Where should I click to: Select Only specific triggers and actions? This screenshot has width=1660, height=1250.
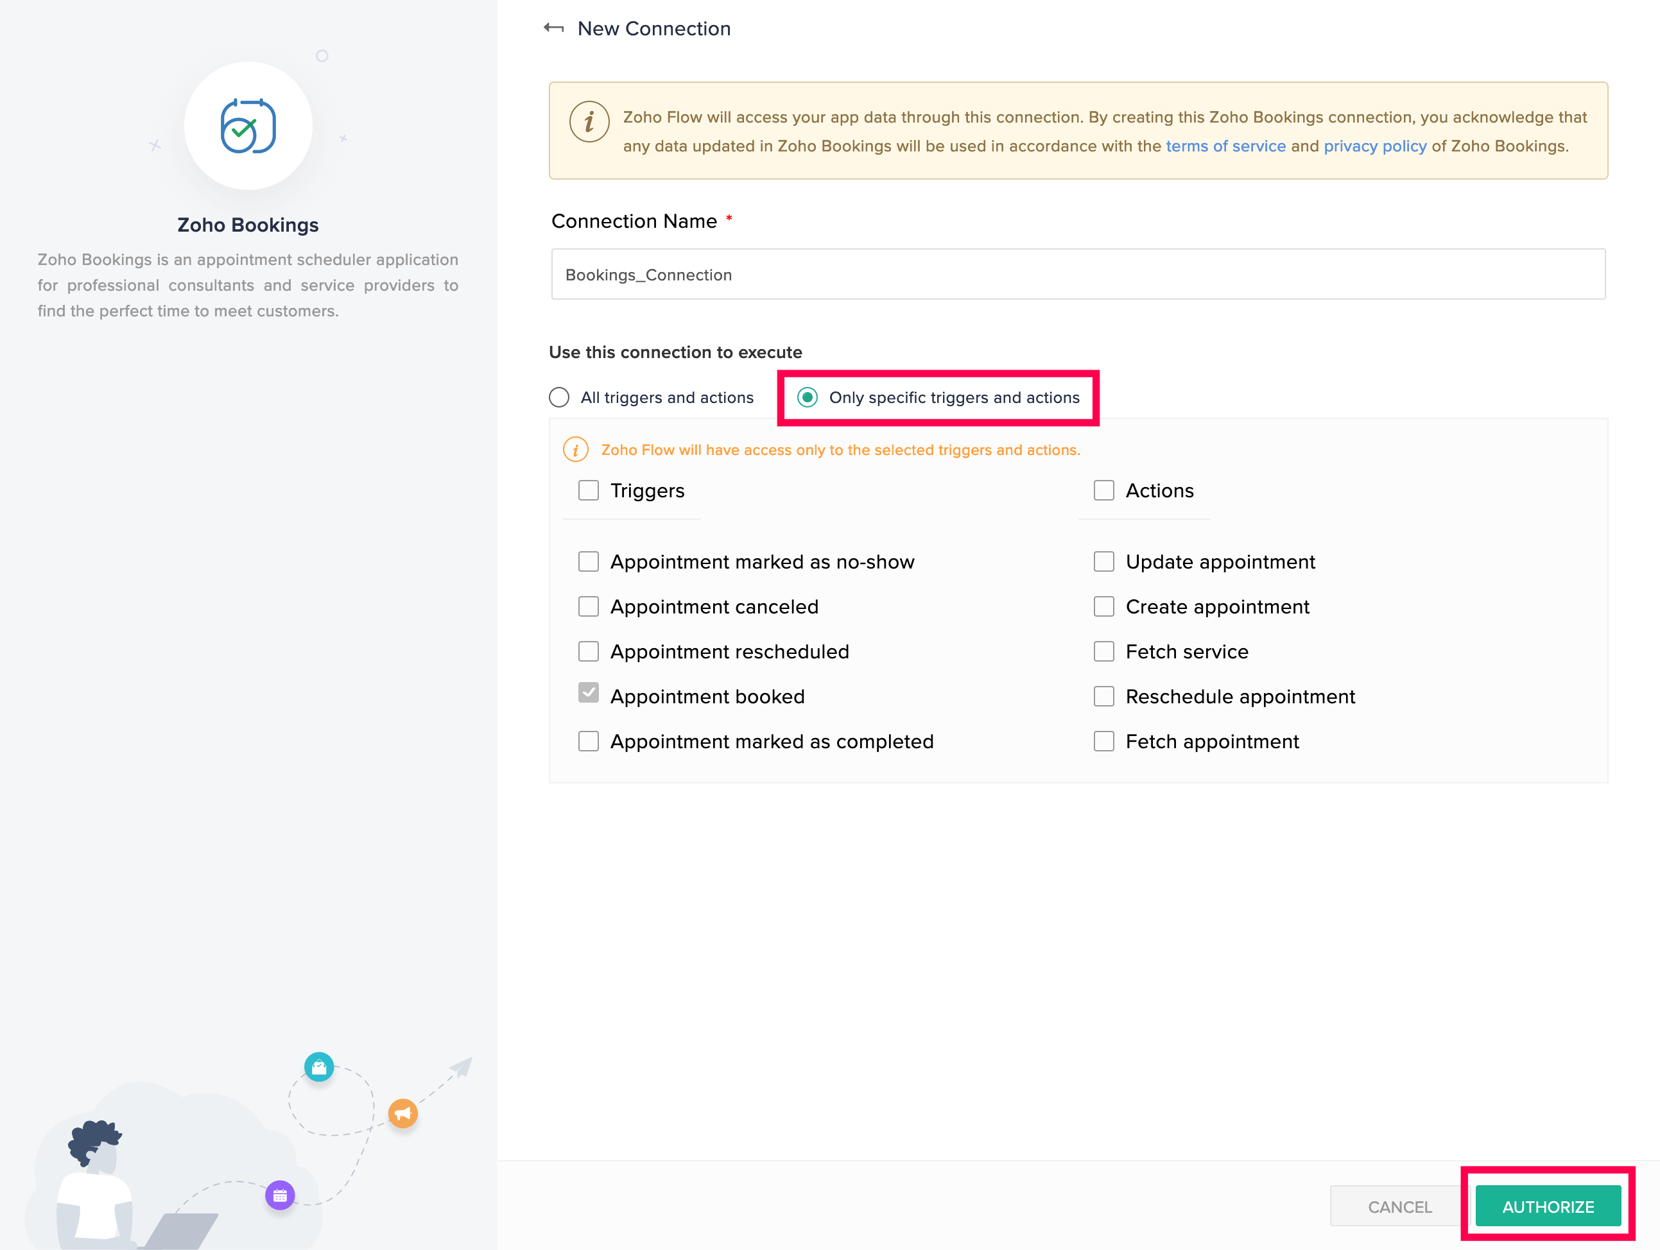pos(808,397)
